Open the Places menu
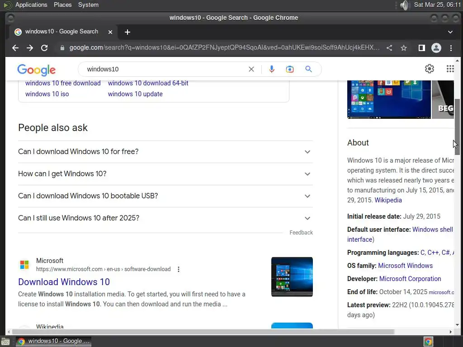 62,5
